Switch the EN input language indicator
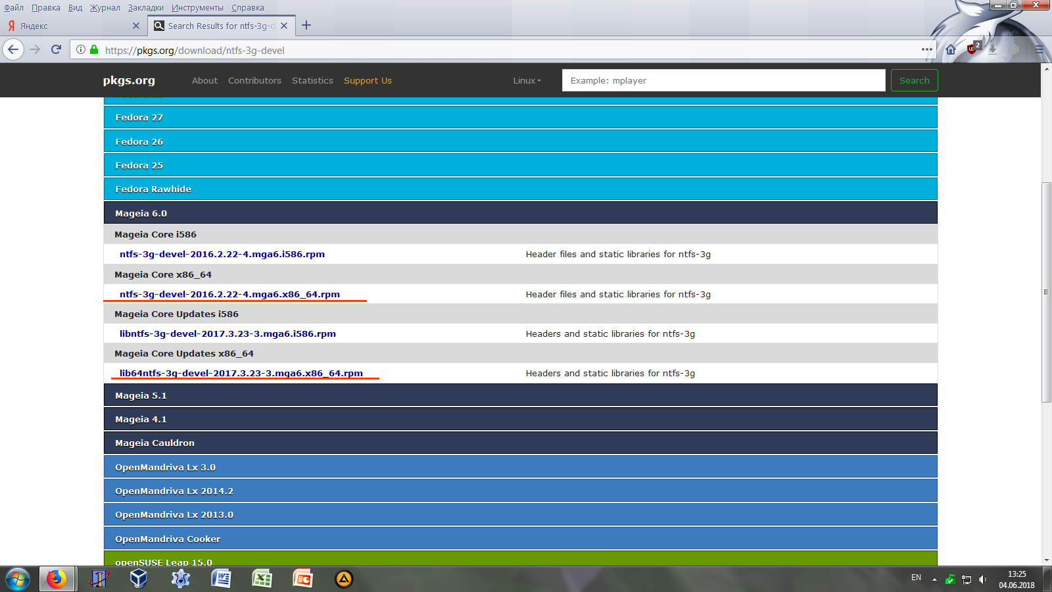1052x592 pixels. coord(916,578)
